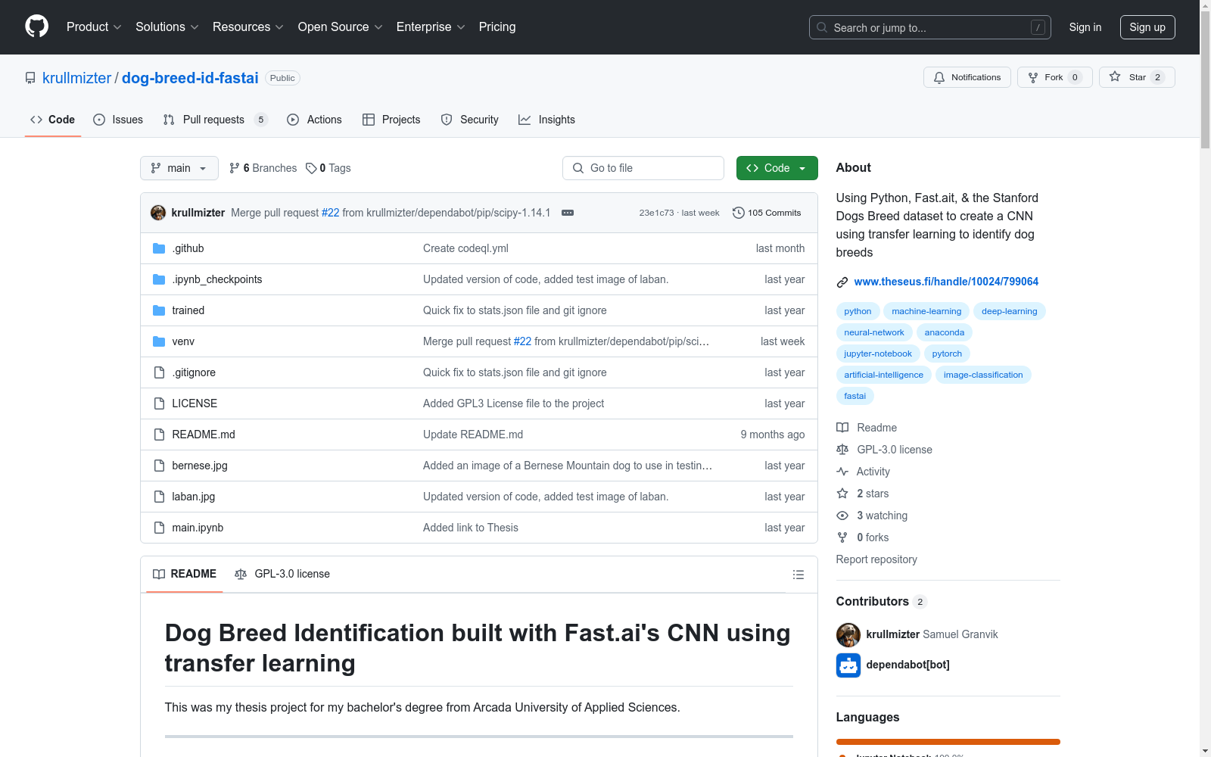1211x757 pixels.
Task: Switch to the Pull requests tab
Action: [215, 120]
